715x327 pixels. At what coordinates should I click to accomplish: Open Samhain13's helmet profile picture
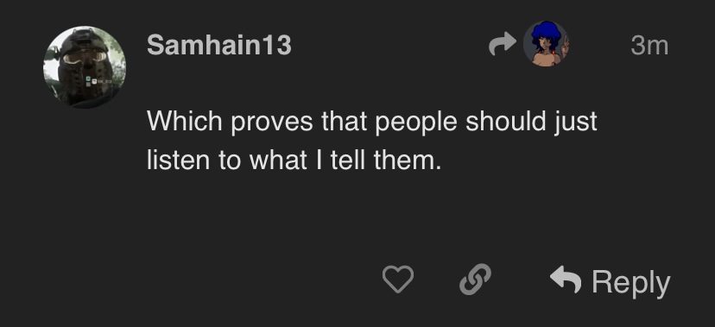(85, 67)
